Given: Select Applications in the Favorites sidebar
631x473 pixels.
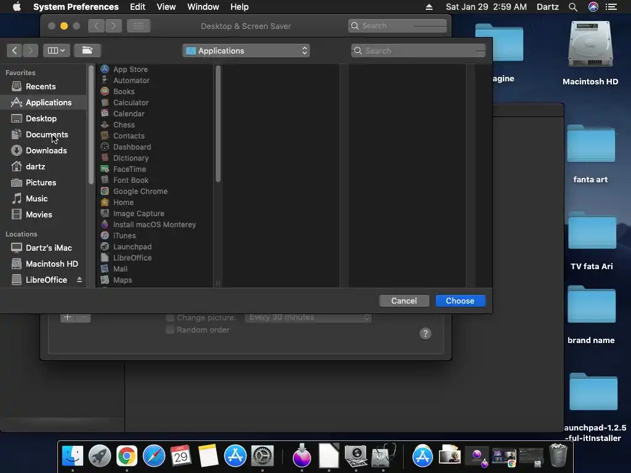Looking at the screenshot, I should 44,103.
